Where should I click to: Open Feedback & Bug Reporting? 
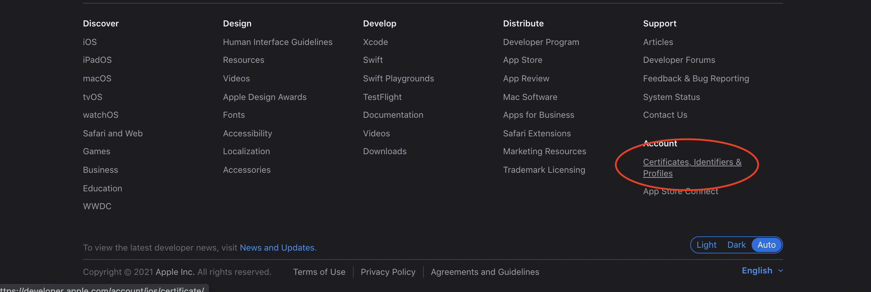(x=696, y=79)
